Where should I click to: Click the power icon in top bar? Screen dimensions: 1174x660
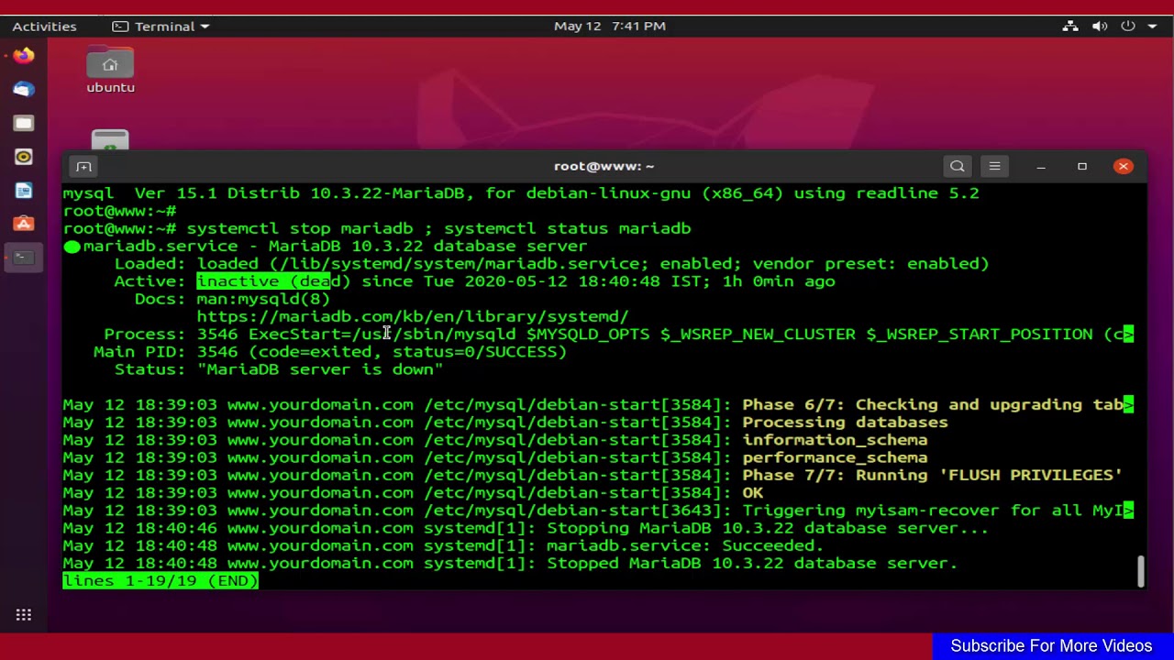click(x=1128, y=26)
